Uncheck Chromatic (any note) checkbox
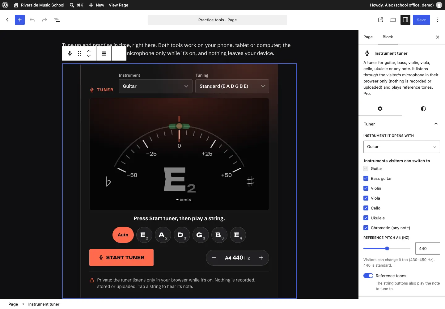445x309 pixels. 366,228
